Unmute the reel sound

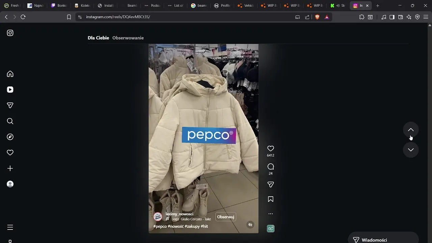tap(250, 225)
